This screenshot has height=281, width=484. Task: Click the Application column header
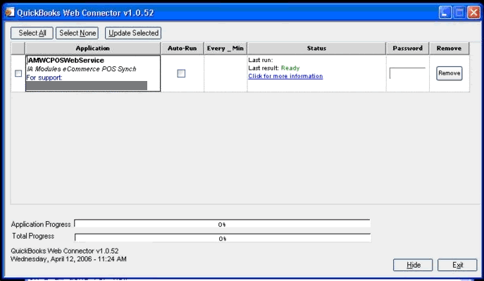point(92,49)
